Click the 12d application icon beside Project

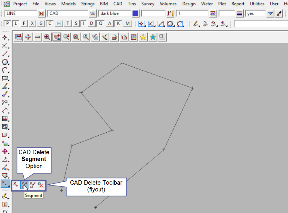coord(6,4)
